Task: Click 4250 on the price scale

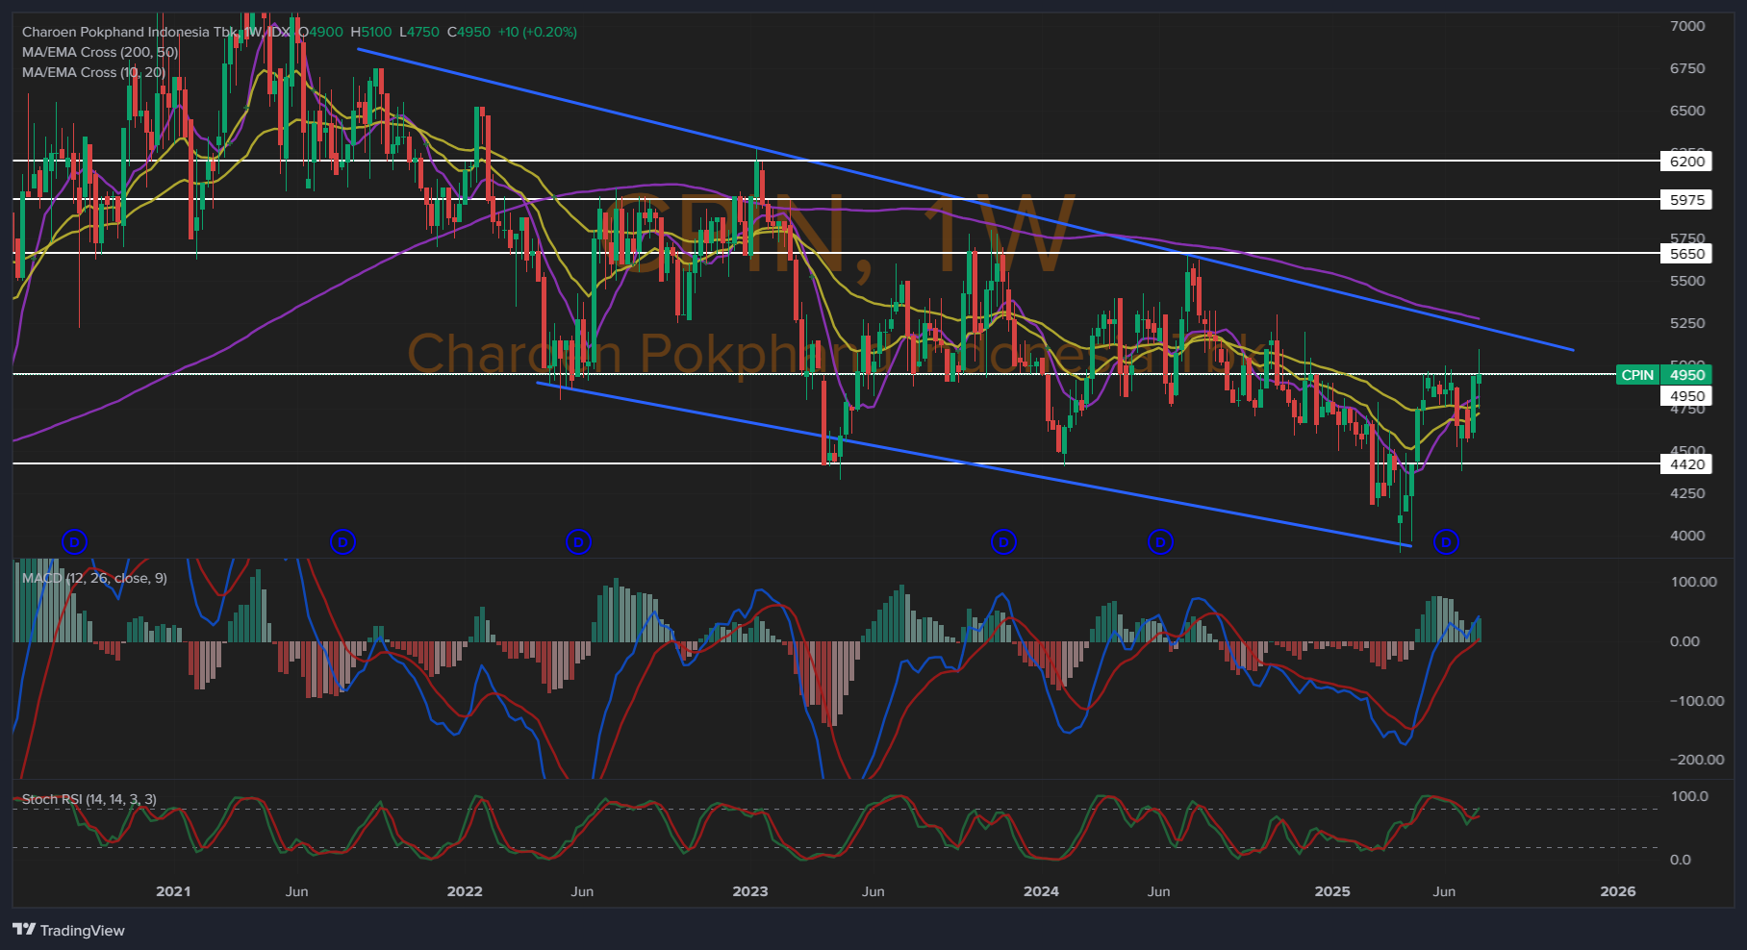Action: (x=1687, y=493)
